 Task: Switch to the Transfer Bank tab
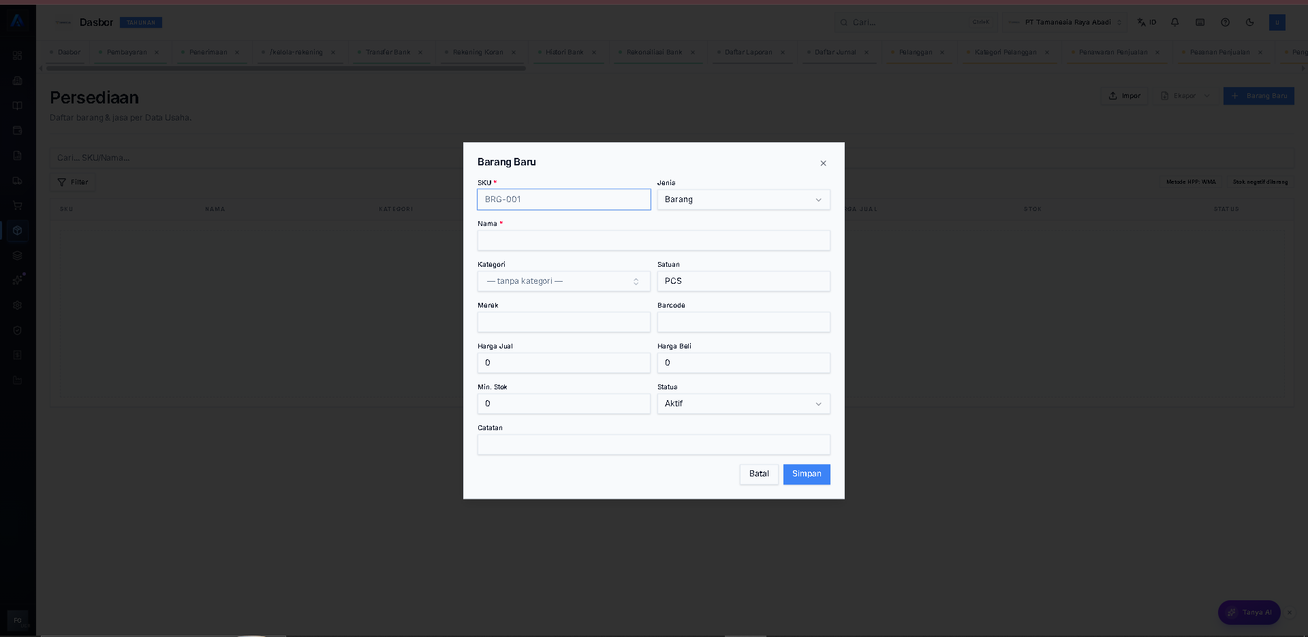(388, 52)
